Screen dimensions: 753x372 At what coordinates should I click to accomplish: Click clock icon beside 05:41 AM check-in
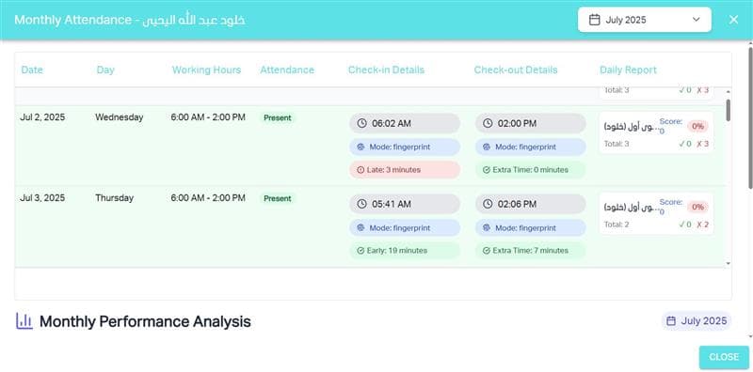pos(361,204)
